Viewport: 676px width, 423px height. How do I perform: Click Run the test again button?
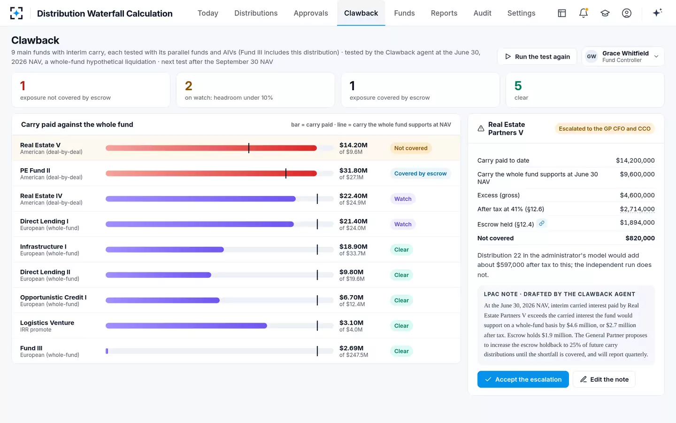[x=537, y=56]
